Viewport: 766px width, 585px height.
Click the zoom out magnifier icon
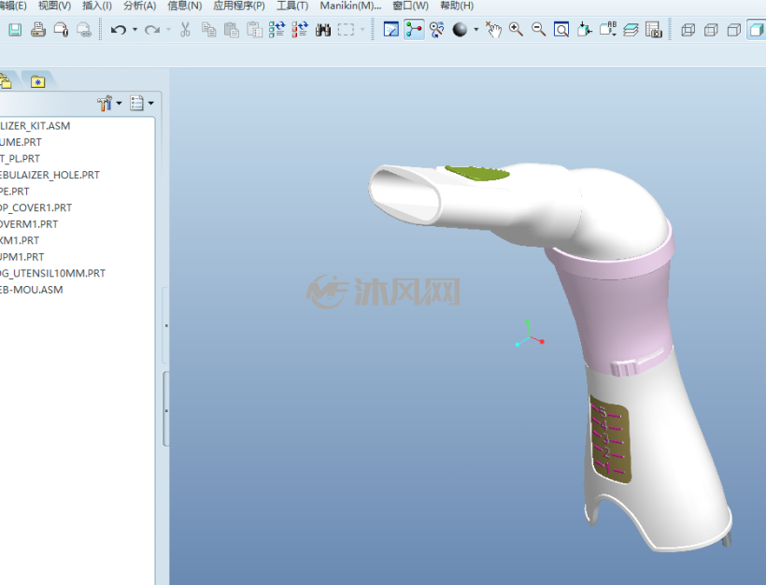pos(539,30)
